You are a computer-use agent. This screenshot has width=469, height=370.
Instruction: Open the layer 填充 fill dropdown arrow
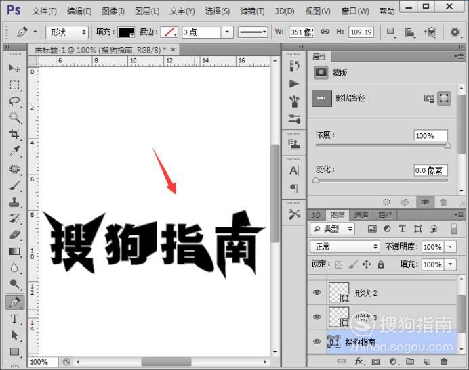(451, 264)
